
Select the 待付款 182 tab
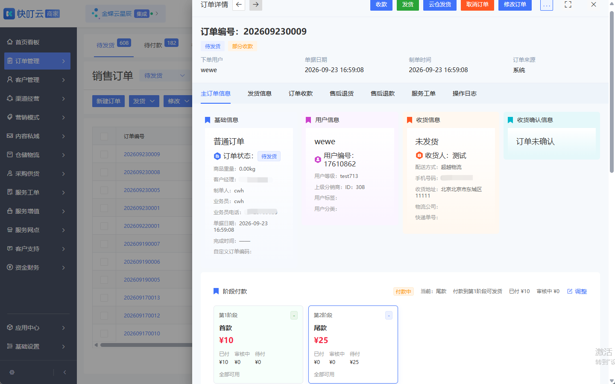[161, 44]
